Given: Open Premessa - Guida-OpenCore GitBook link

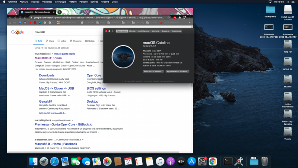Looking at the screenshot, I should (63, 125).
